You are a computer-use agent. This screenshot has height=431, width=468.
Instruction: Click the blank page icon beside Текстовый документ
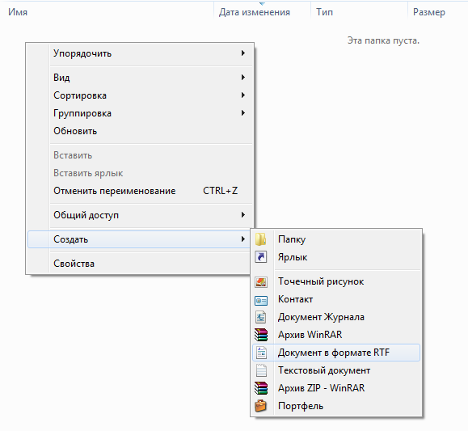261,370
